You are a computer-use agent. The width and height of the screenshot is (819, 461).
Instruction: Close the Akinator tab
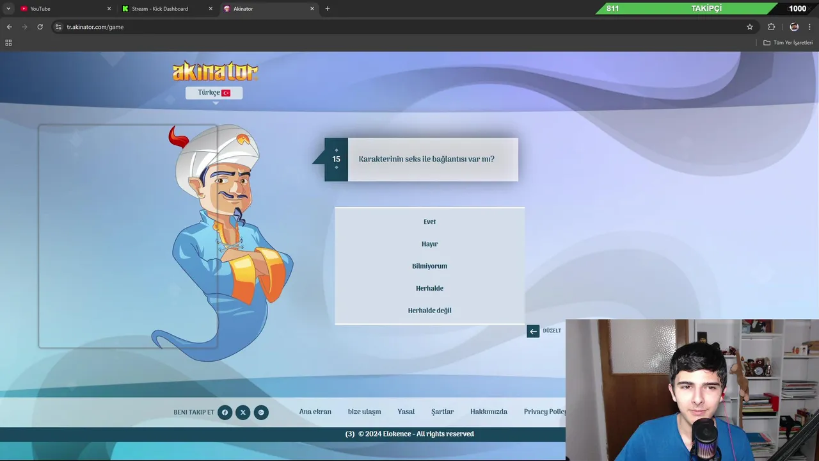point(312,9)
